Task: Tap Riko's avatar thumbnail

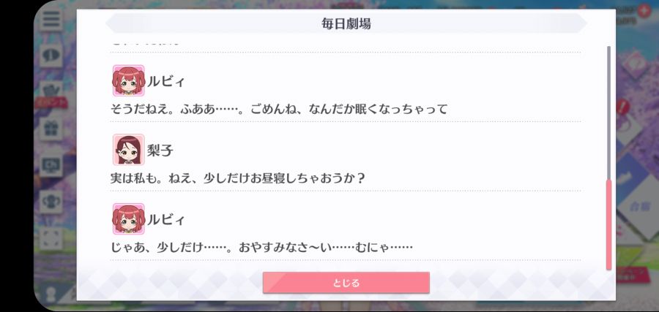Action: point(128,150)
